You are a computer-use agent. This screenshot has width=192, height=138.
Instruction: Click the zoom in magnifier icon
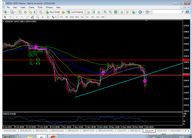(x=105, y=12)
